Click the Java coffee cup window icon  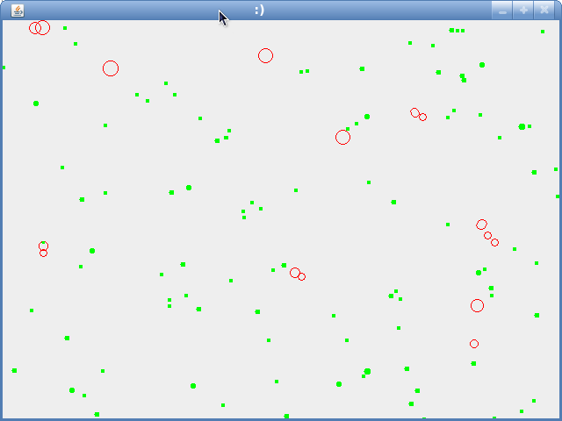tap(18, 10)
